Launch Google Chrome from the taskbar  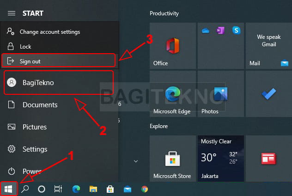[145, 189]
